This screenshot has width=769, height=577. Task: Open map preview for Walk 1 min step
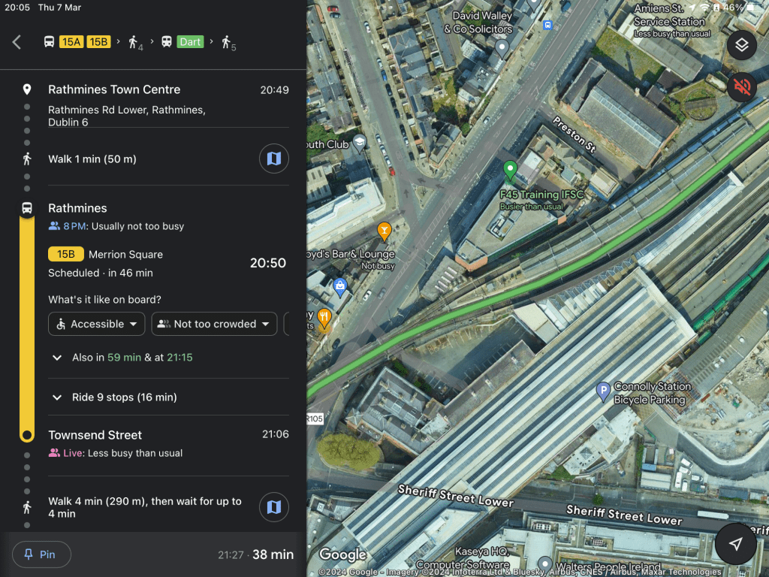(274, 159)
